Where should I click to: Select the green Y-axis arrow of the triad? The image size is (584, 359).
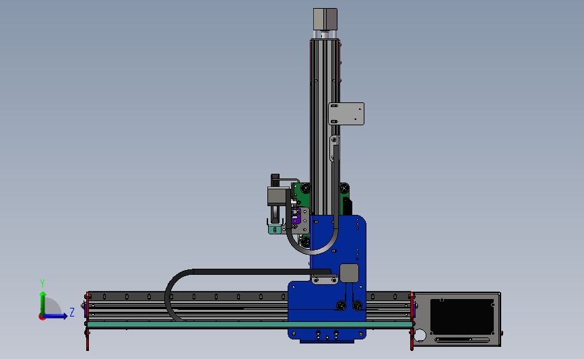(x=43, y=303)
